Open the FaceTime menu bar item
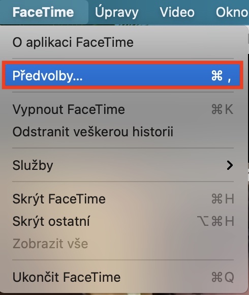Screen dimensions: 249x295 [x=43, y=12]
